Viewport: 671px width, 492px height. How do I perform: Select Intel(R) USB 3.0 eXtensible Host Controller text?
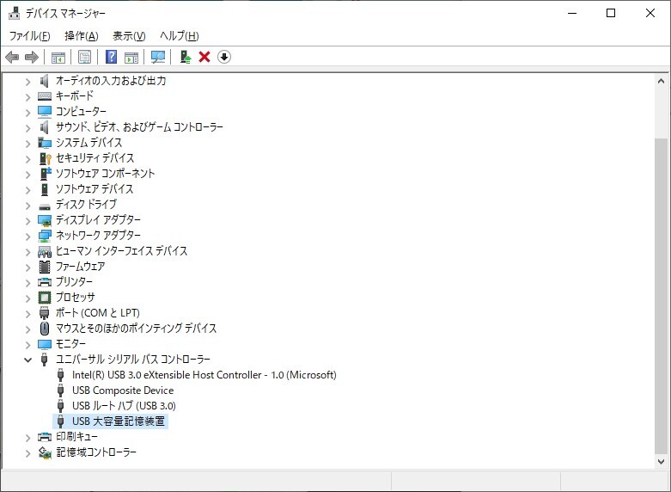click(204, 375)
